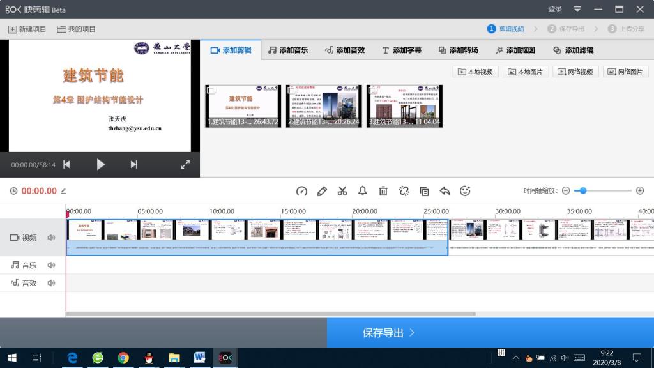This screenshot has height=368, width=654.
Task: Select the second video thumbnail in library
Action: 324,105
